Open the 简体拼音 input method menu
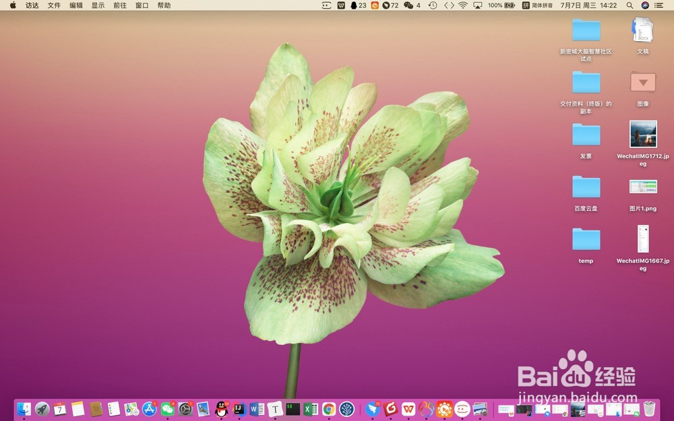Viewport: 674px width, 421px height. [537, 5]
